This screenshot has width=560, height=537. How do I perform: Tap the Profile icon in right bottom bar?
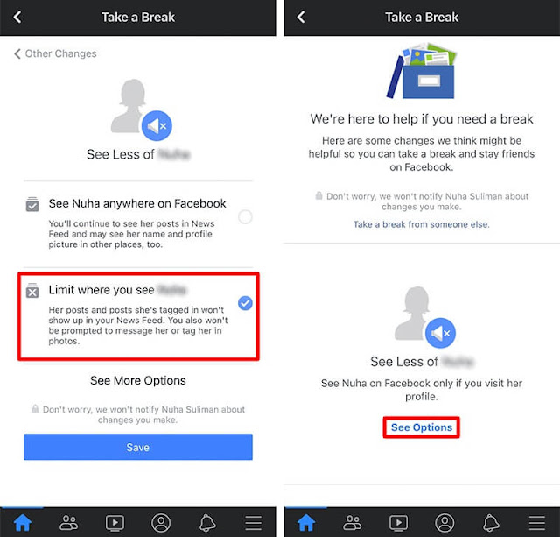pyautogui.click(x=444, y=523)
